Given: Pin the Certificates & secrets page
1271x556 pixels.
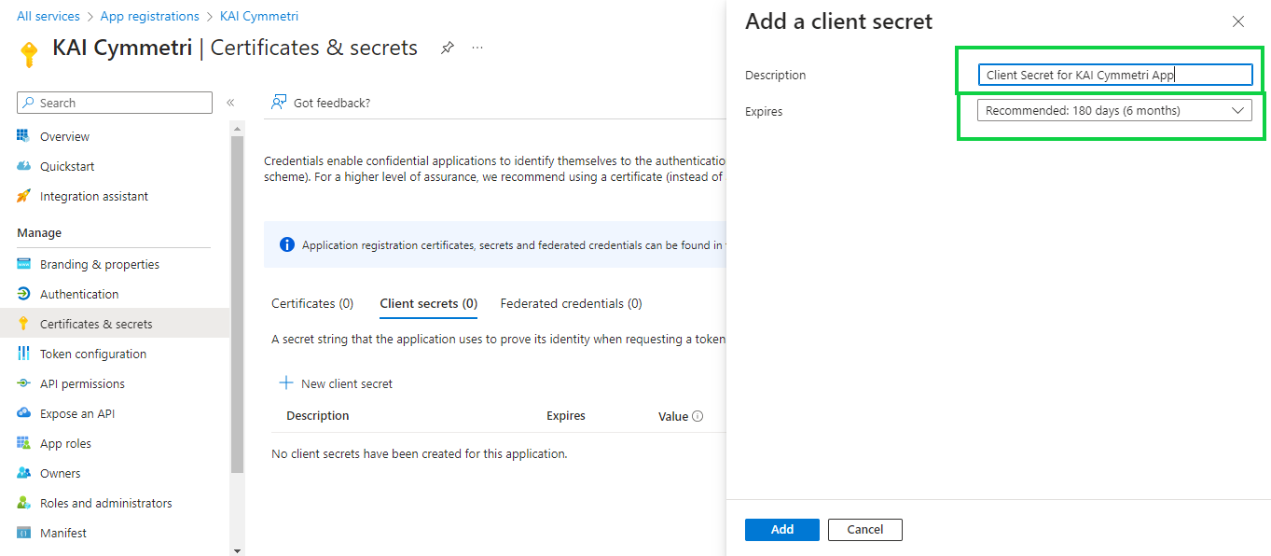Looking at the screenshot, I should click(448, 48).
